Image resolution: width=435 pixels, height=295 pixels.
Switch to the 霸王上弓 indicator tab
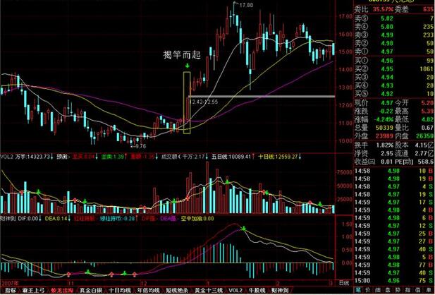pos(35,290)
